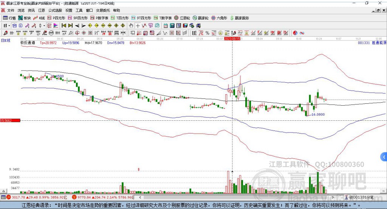Click the last yellow diamond cross icon
This screenshot has height=209, width=387.
pos(123,26)
